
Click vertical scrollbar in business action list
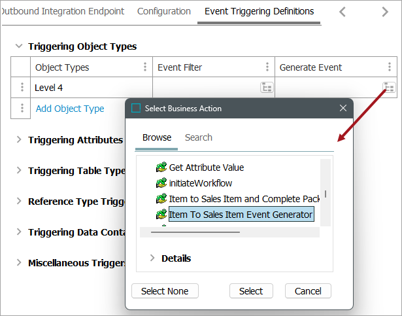(x=326, y=193)
